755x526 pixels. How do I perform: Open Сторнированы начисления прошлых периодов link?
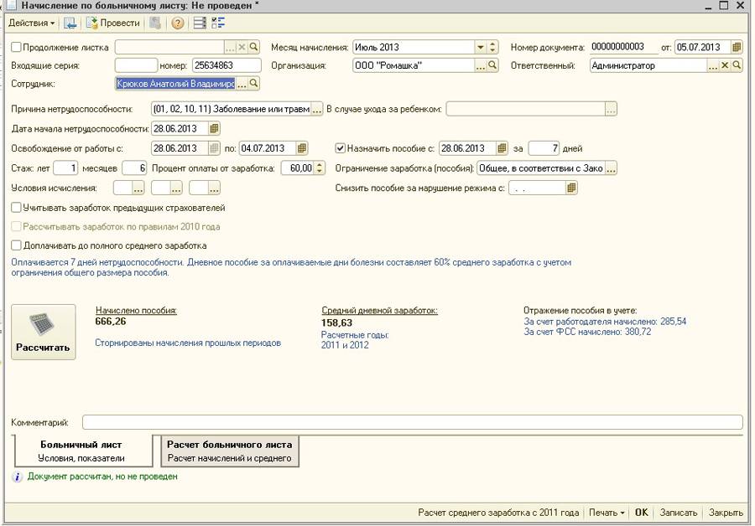[x=188, y=343]
